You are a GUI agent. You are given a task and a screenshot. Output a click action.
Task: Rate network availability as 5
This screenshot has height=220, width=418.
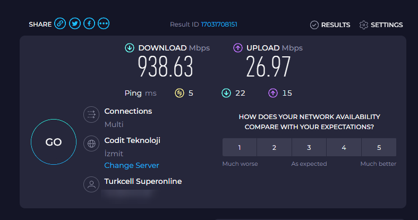tap(379, 147)
